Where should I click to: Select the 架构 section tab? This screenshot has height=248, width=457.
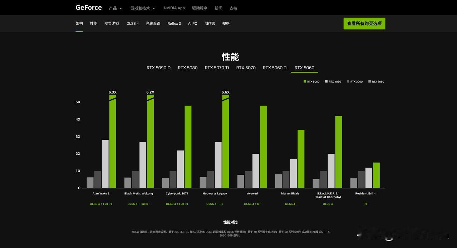click(79, 24)
